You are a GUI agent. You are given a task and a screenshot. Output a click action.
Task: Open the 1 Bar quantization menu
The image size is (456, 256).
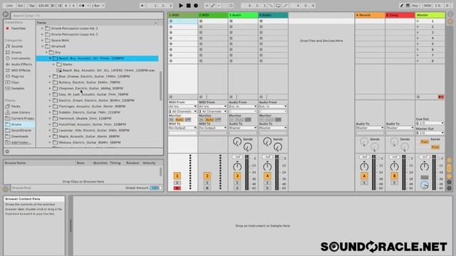click(98, 6)
